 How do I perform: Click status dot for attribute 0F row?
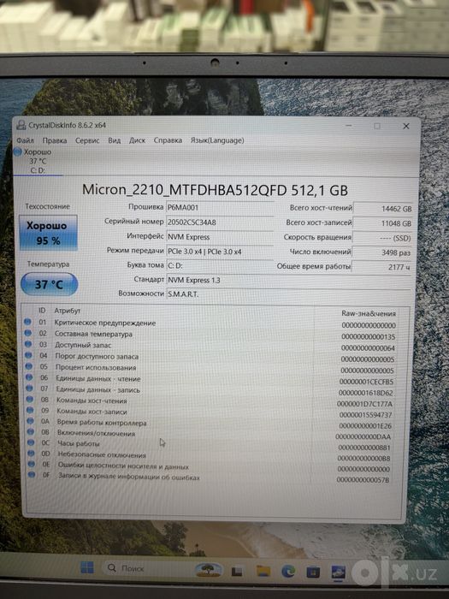(x=32, y=474)
